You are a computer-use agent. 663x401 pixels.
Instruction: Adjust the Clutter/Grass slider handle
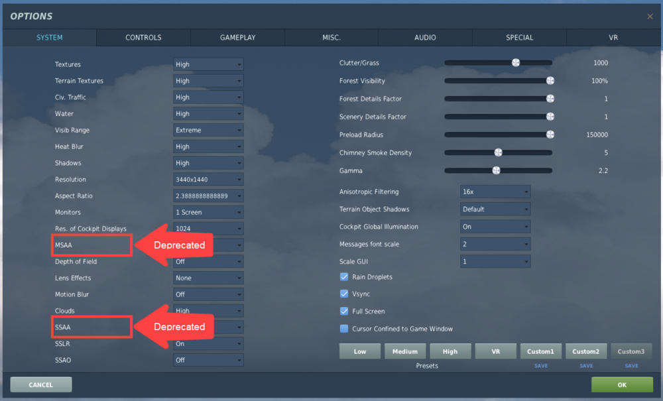pyautogui.click(x=515, y=62)
